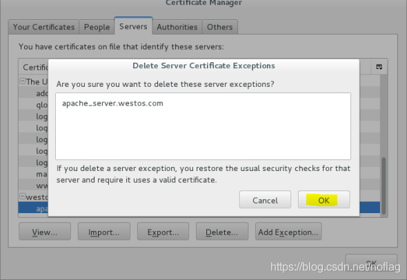This screenshot has width=407, height=280.
Task: Select the Servers tab
Action: [x=133, y=26]
